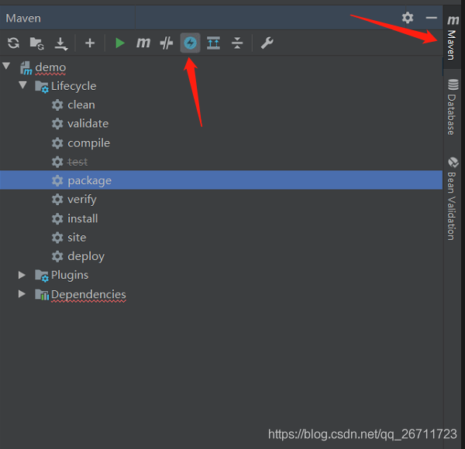Open Database sidebar tab
Screen dimensions: 465x449
click(x=453, y=108)
